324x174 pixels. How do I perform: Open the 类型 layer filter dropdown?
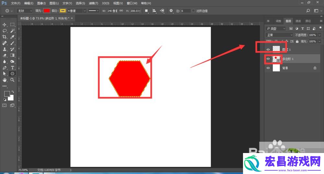tap(275, 28)
